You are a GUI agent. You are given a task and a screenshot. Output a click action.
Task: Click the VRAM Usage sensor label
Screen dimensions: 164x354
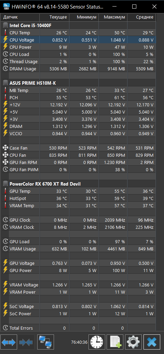click(x=23, y=249)
